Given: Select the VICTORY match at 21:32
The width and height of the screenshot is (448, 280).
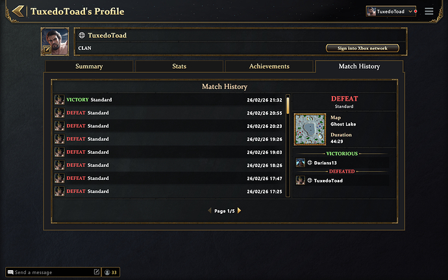Looking at the screenshot, I should pyautogui.click(x=169, y=100).
